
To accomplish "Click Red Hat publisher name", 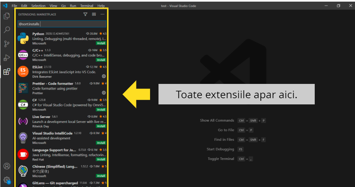I will [38, 160].
